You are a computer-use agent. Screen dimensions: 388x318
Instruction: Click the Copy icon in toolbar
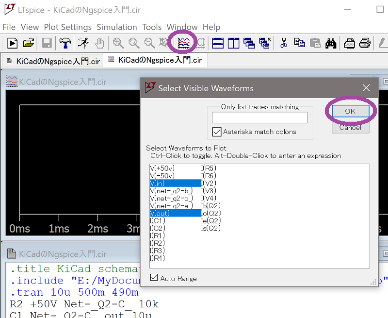coord(299,43)
